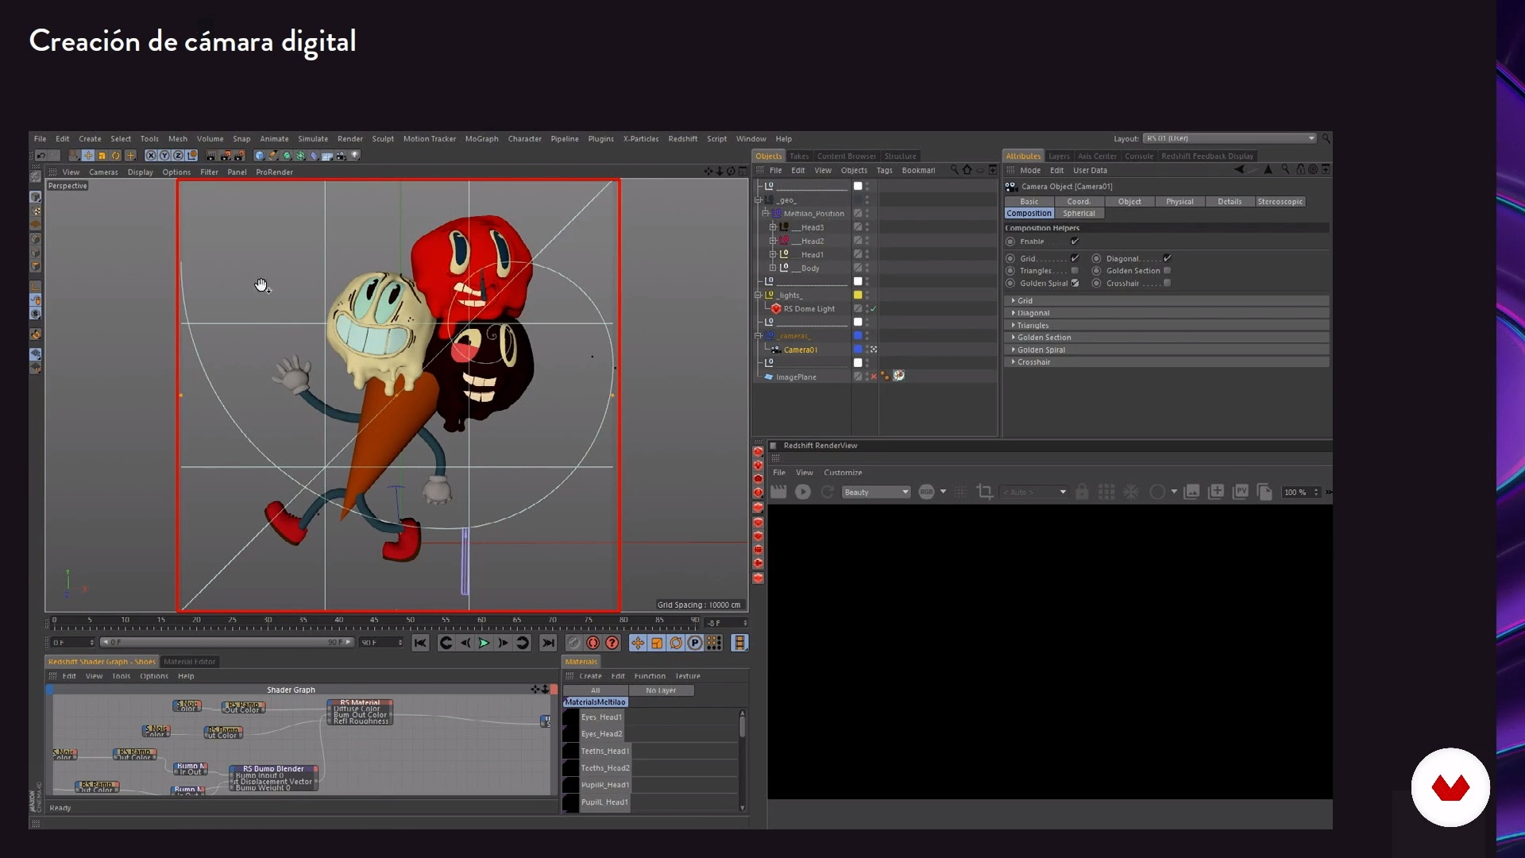The width and height of the screenshot is (1525, 858).
Task: Click blue layer color swatch of Camera01
Action: (x=858, y=350)
